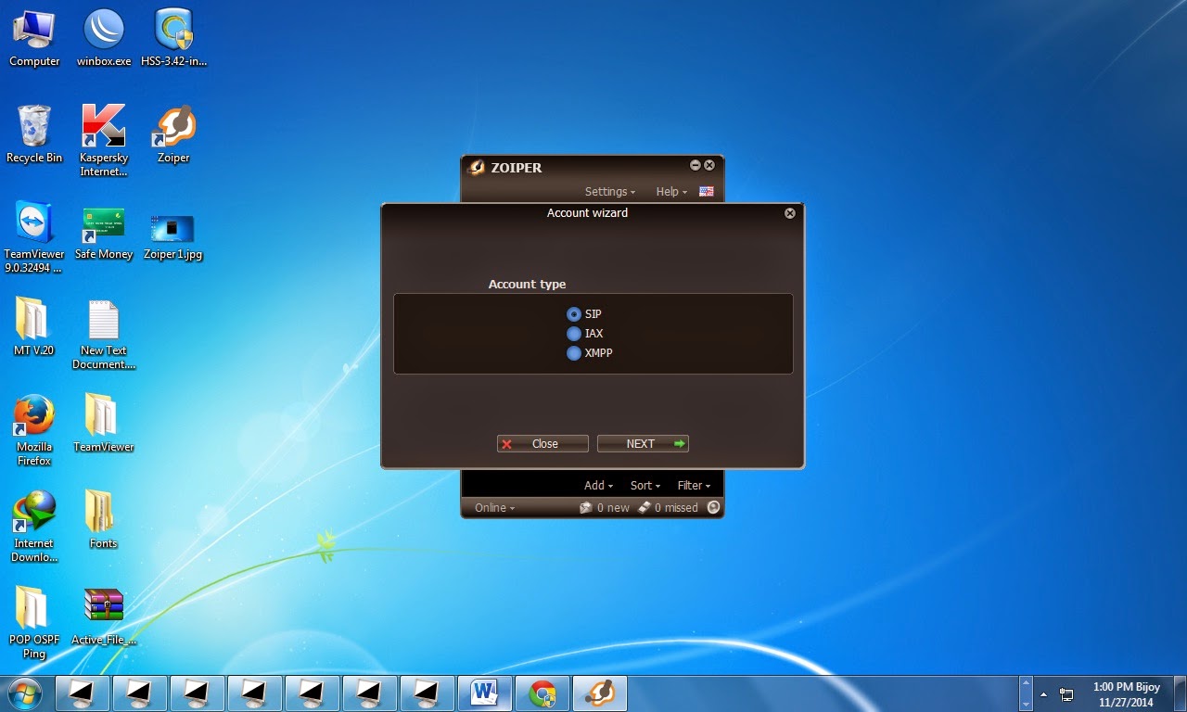Select the Mozilla Firefox shortcut
1187x712 pixels.
point(34,430)
